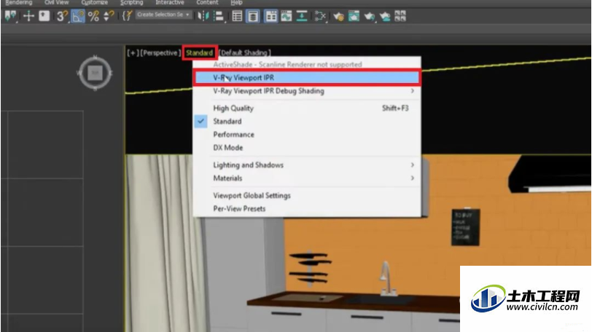Open the Help menu
Image resolution: width=592 pixels, height=332 pixels.
click(x=237, y=3)
